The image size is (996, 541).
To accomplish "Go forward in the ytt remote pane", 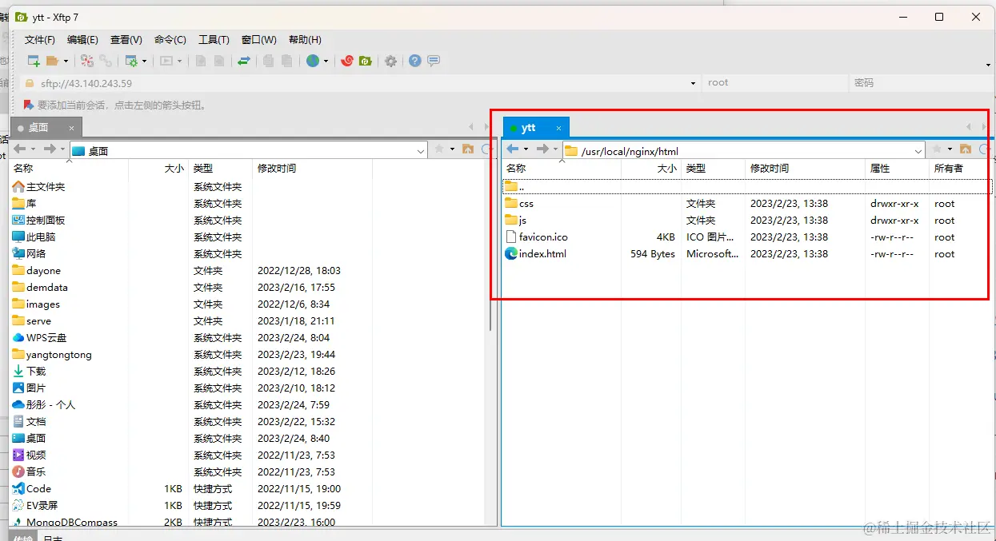I will tap(542, 149).
